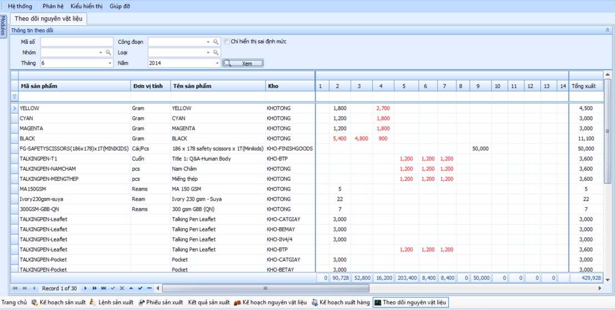The width and height of the screenshot is (615, 310).
Task: Click the Nhóm search magnifier icon
Action: point(109,53)
